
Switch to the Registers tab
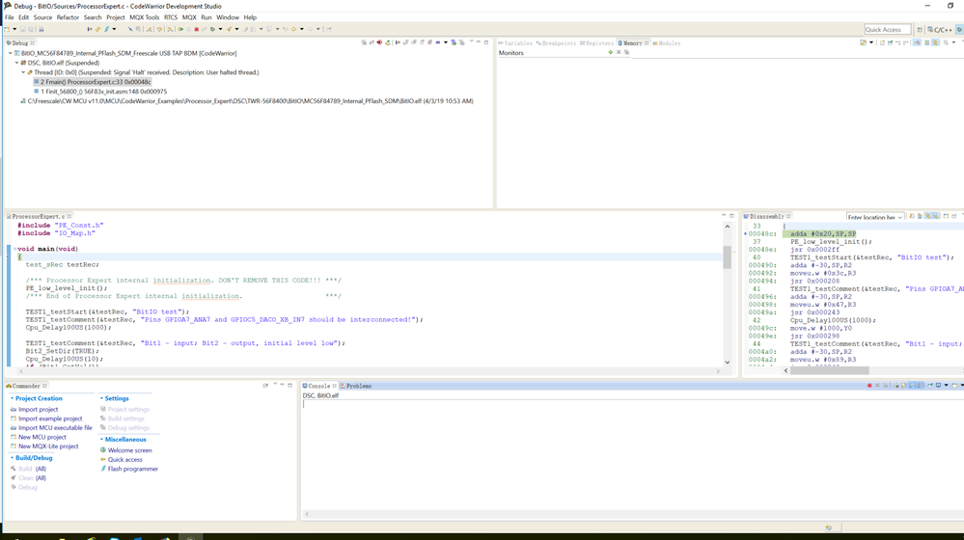tap(596, 43)
